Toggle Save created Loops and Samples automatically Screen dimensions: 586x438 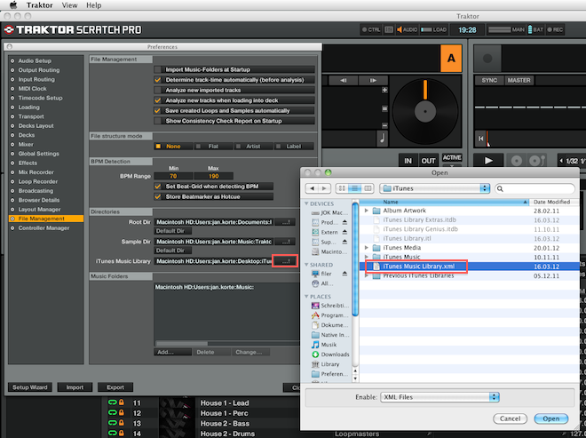point(158,111)
